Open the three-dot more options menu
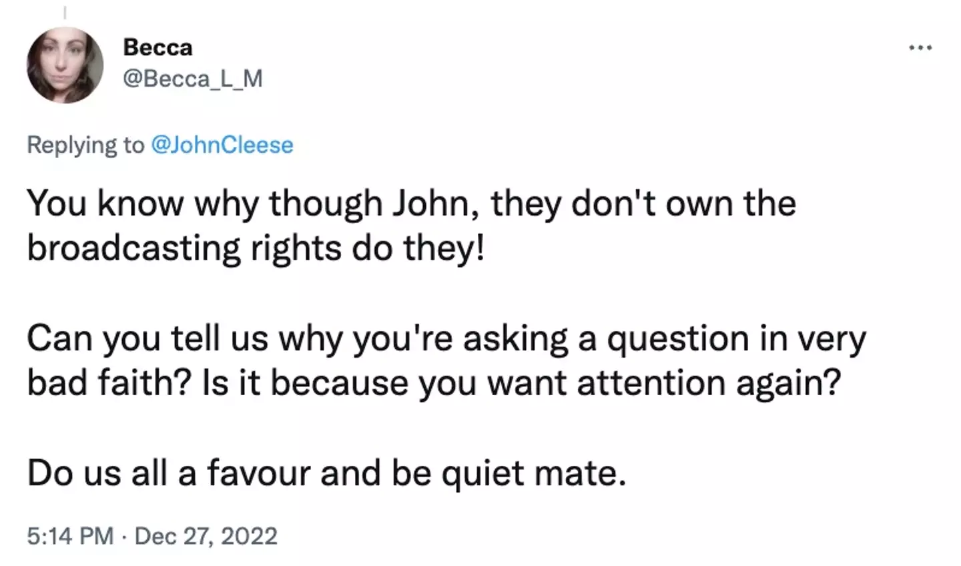Screen dimensions: 961x566 coord(920,48)
